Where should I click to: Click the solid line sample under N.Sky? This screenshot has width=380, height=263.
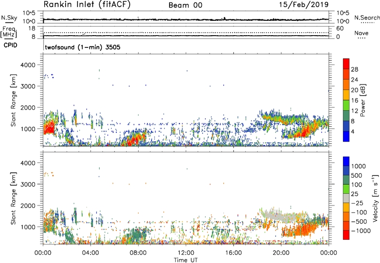pyautogui.click(x=9, y=22)
